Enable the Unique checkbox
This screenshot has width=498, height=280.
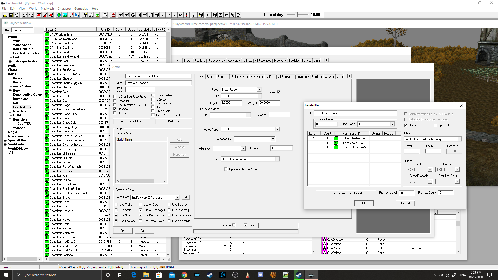[115, 113]
